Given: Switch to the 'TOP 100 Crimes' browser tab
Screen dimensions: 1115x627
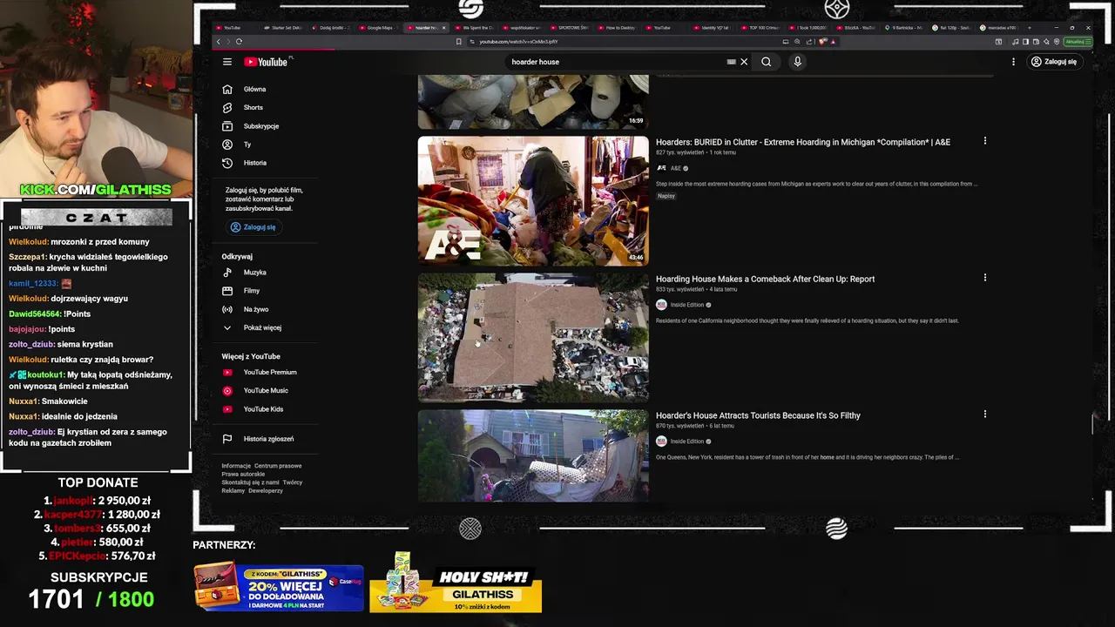Looking at the screenshot, I should (760, 28).
